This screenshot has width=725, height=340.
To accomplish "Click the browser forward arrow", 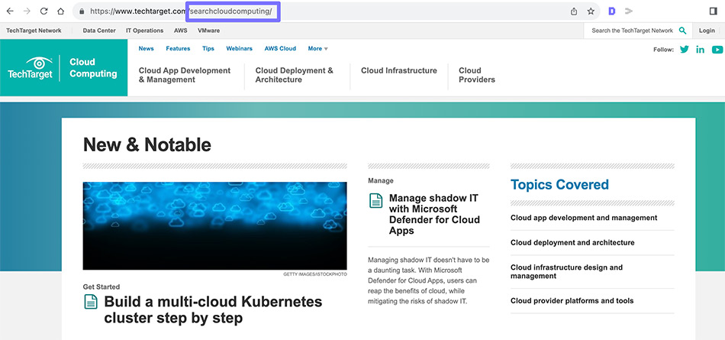I will (27, 11).
